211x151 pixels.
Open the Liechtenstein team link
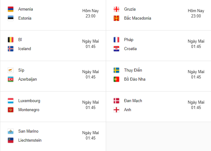pyautogui.click(x=30, y=140)
